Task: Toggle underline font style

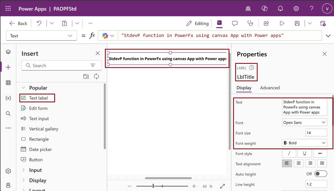Action: [x=305, y=153]
